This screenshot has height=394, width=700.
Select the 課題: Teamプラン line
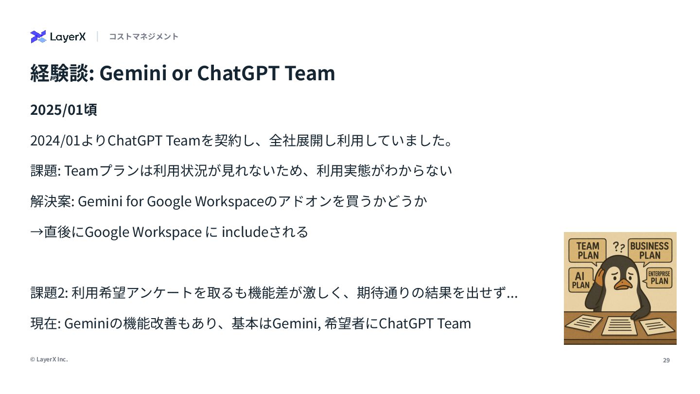click(x=241, y=171)
